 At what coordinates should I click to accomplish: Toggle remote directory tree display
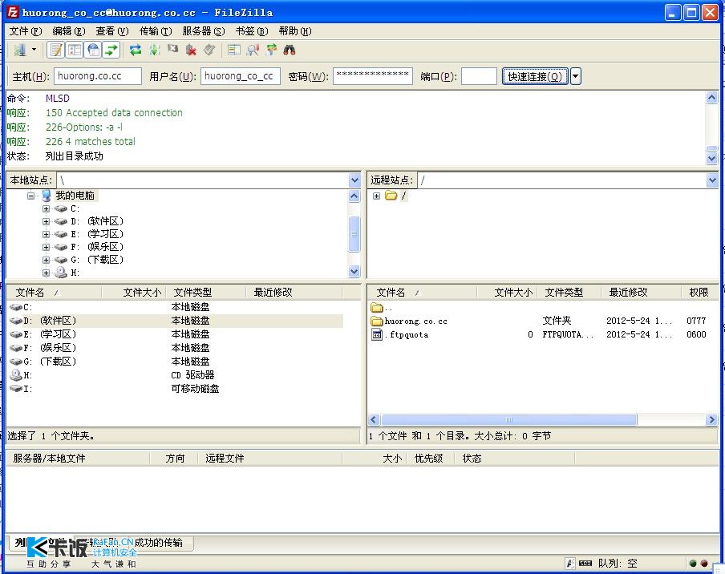coord(93,50)
